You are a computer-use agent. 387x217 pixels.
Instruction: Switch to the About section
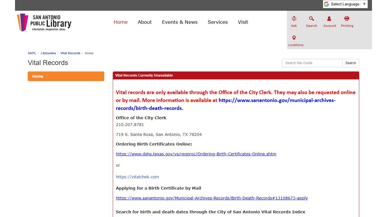(144, 22)
